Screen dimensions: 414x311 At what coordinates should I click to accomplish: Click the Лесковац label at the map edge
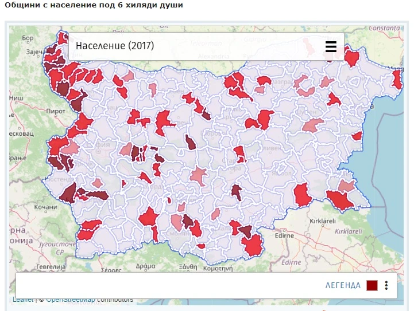(x=22, y=133)
